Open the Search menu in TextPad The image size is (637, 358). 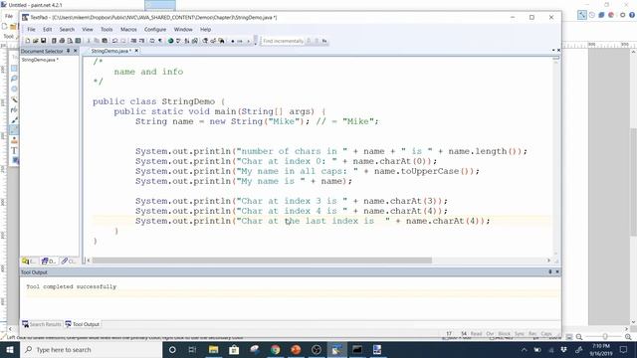67,29
